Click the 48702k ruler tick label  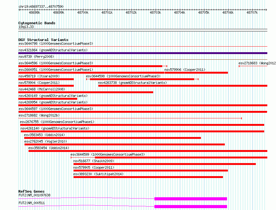point(131,12)
